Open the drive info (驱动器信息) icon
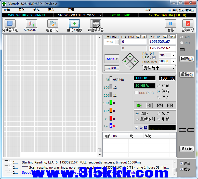Image resolution: width=198 pixels, height=179 pixels. [x=10, y=24]
